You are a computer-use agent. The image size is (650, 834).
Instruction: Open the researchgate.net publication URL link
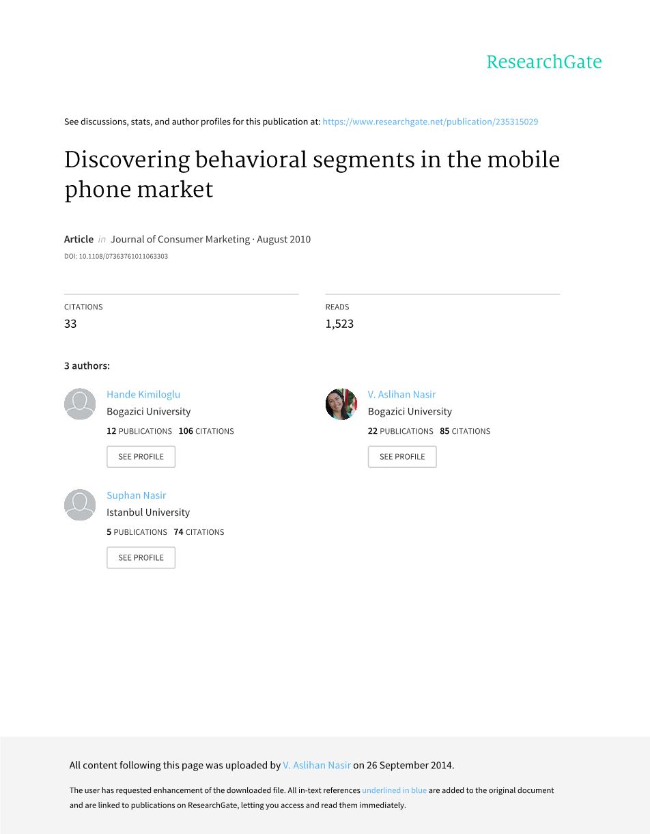429,122
